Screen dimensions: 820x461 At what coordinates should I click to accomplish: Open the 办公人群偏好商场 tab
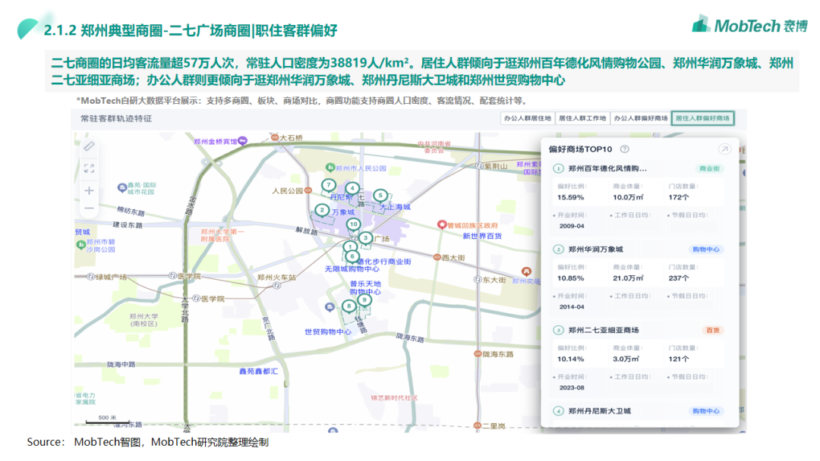640,118
